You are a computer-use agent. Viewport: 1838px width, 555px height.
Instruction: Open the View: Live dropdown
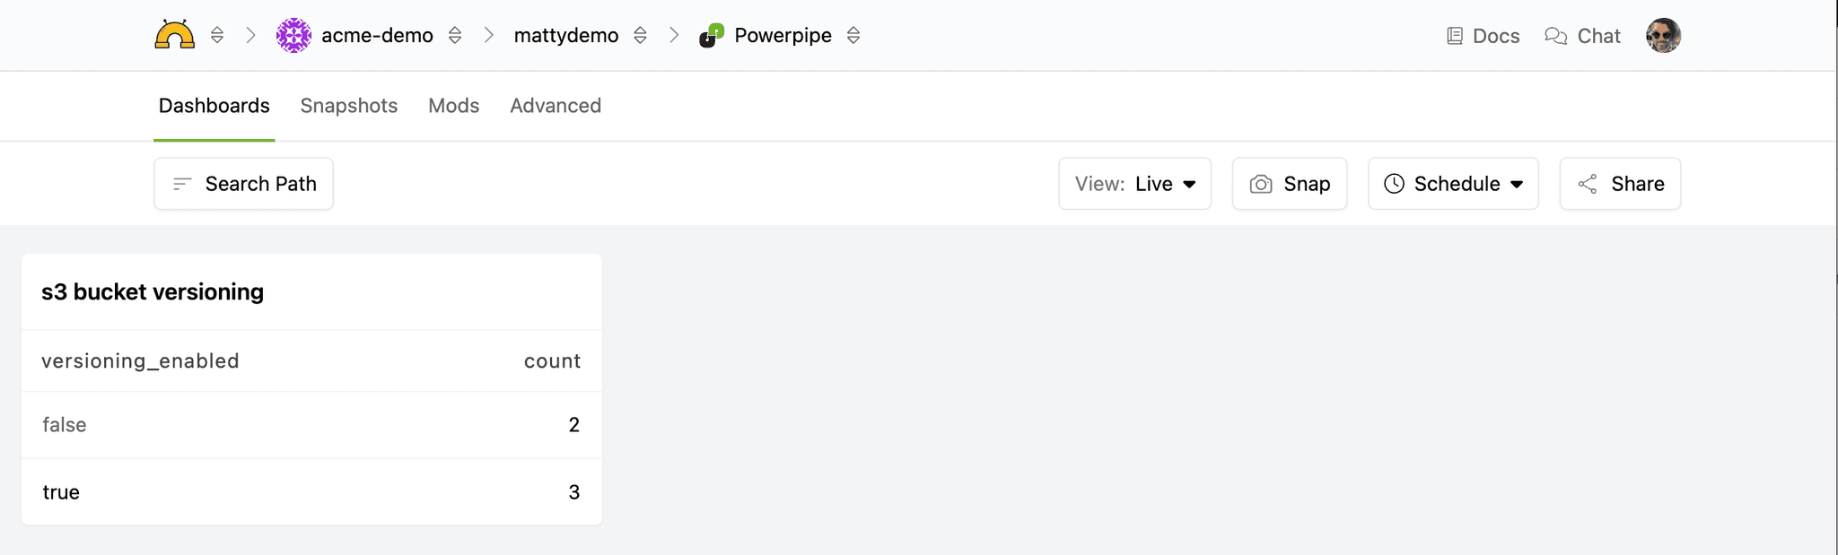tap(1134, 184)
